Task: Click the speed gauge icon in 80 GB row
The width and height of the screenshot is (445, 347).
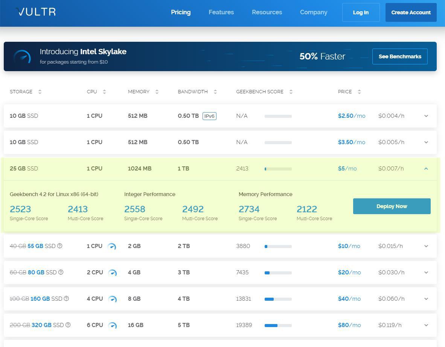Action: coord(113,272)
